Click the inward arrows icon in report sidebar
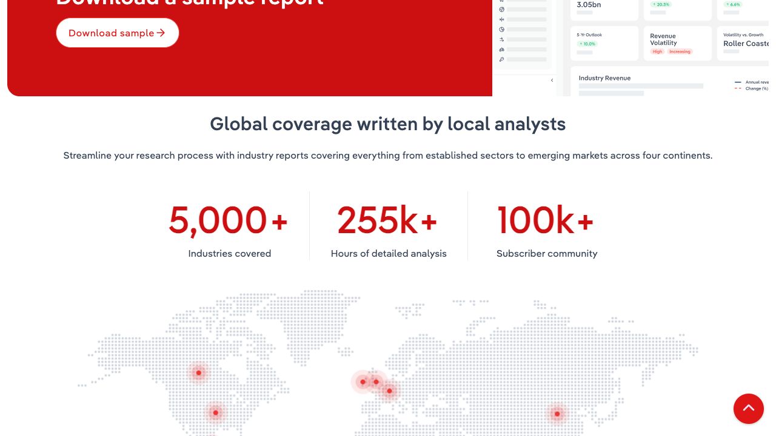Image resolution: width=776 pixels, height=436 pixels. 502,19
